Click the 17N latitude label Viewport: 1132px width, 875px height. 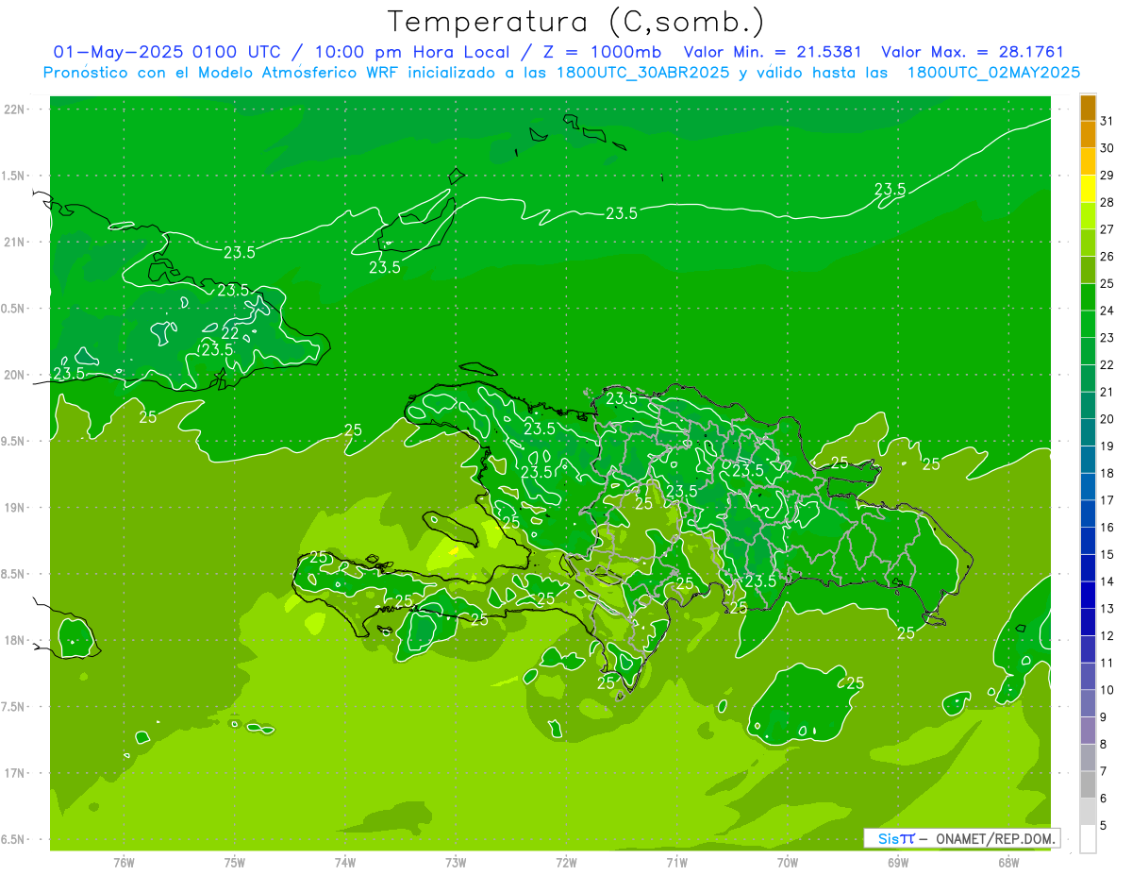tap(13, 773)
